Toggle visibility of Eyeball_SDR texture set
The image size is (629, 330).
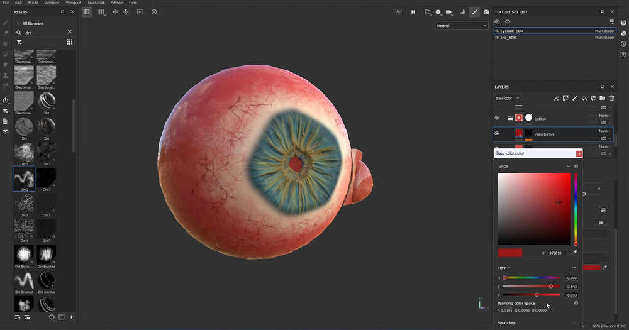tap(498, 31)
